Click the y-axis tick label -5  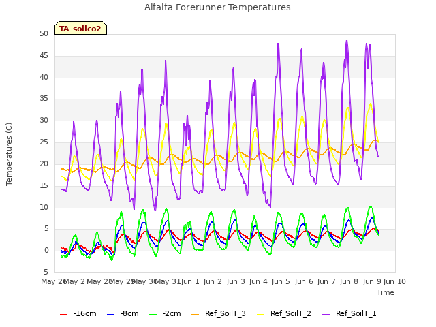coord(45,272)
